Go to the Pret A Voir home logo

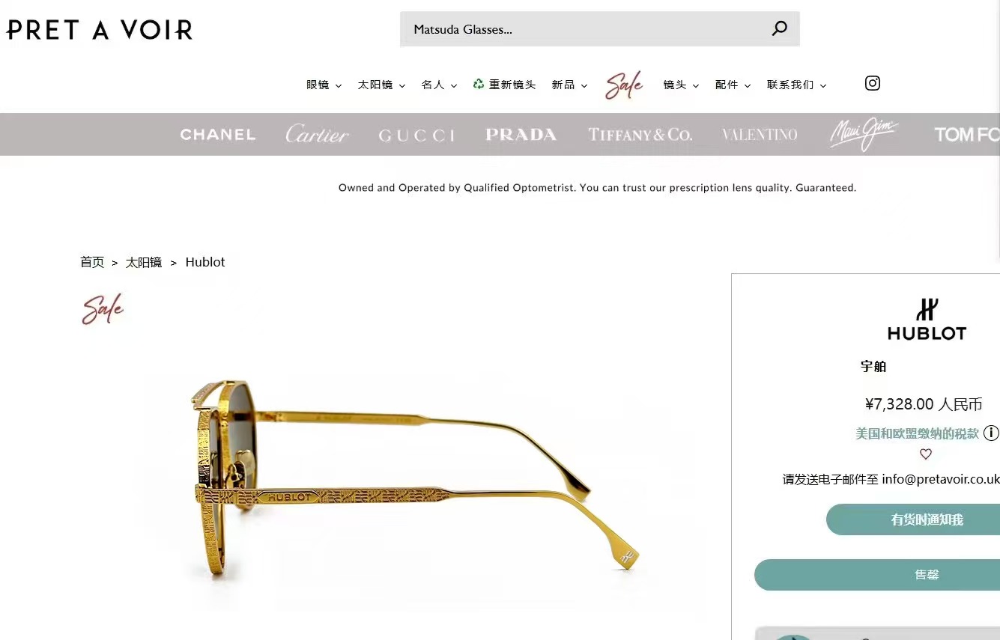pos(100,30)
